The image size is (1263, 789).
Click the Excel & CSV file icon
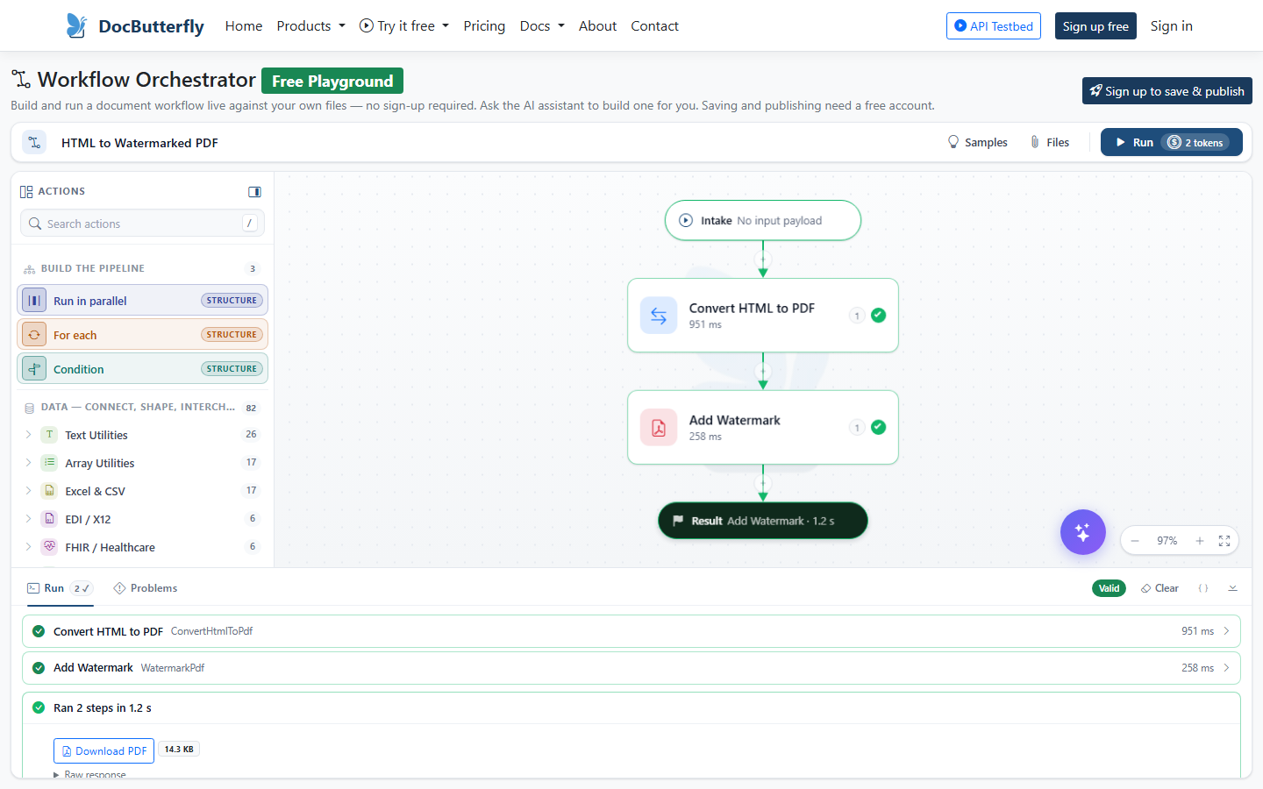[x=49, y=491]
